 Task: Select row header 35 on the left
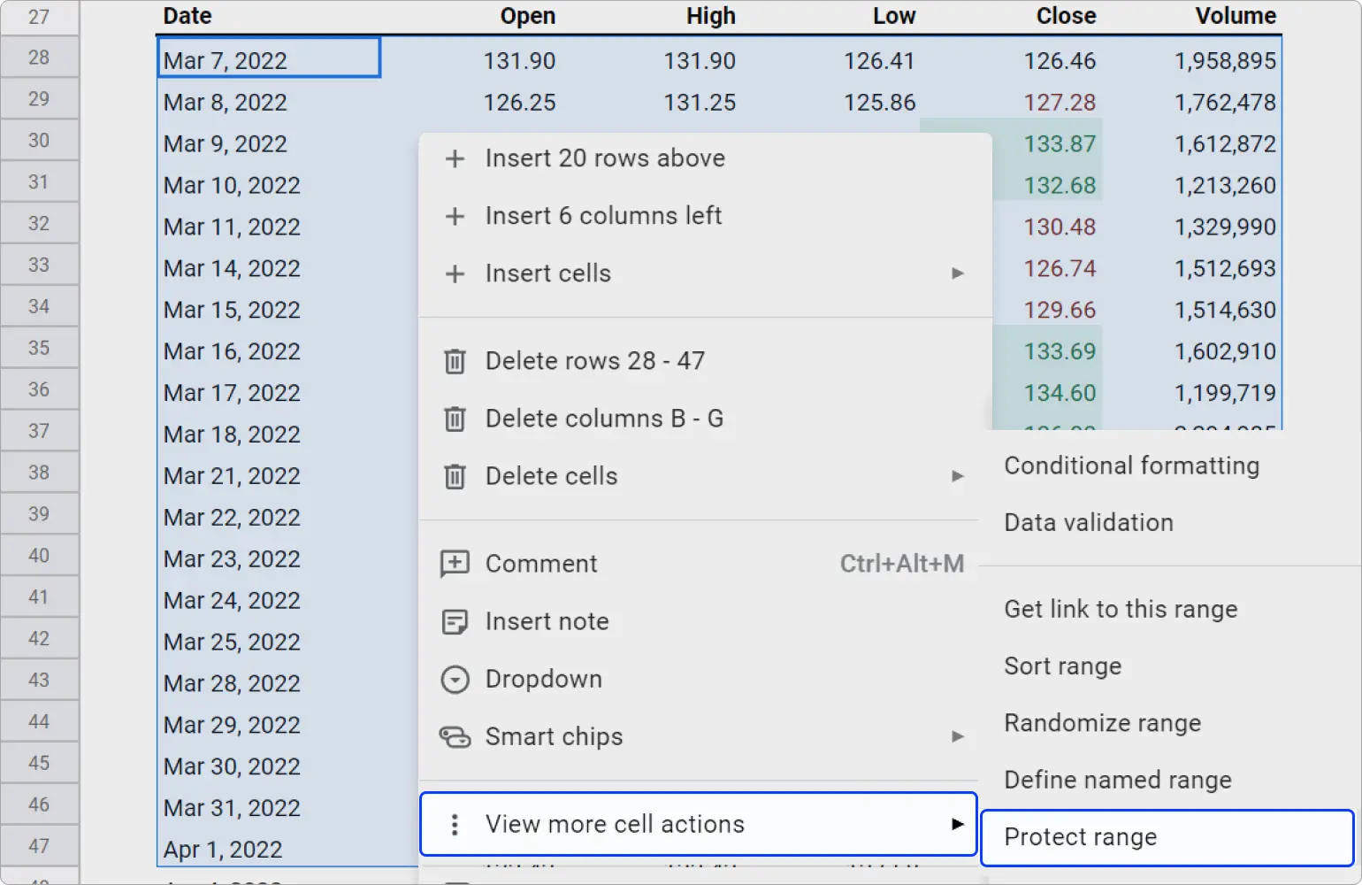coord(40,347)
